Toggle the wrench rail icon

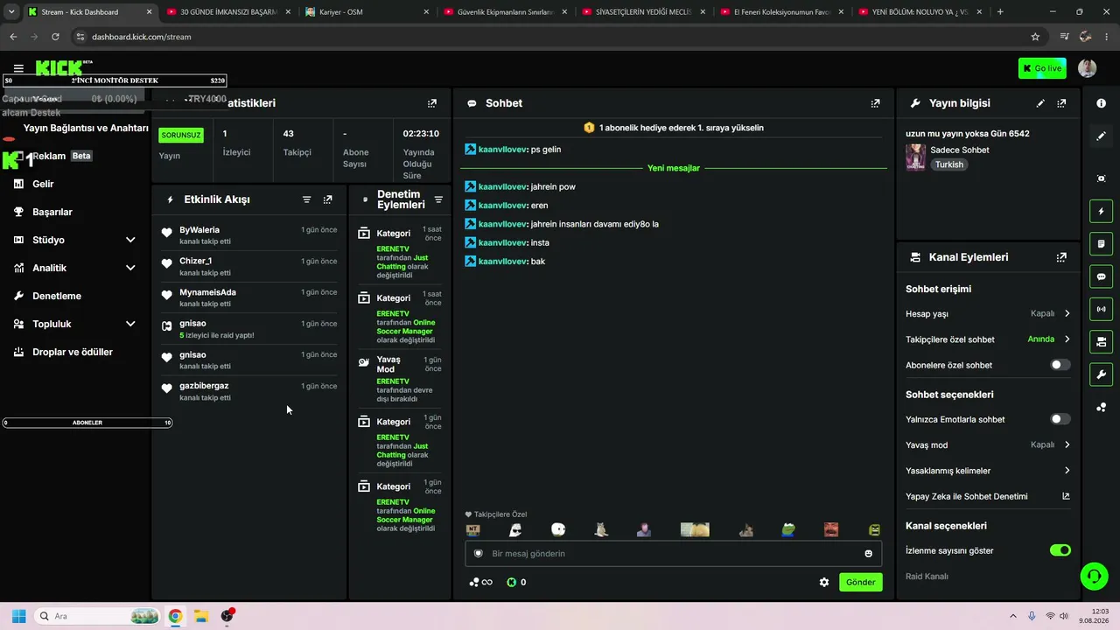pyautogui.click(x=1101, y=374)
